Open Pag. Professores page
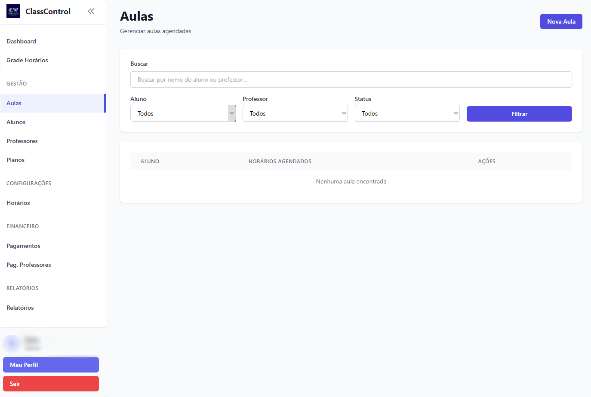This screenshot has width=591, height=397. 29,265
